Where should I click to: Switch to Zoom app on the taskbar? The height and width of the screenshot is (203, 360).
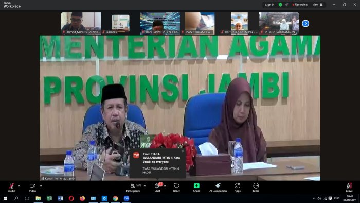tap(127, 198)
